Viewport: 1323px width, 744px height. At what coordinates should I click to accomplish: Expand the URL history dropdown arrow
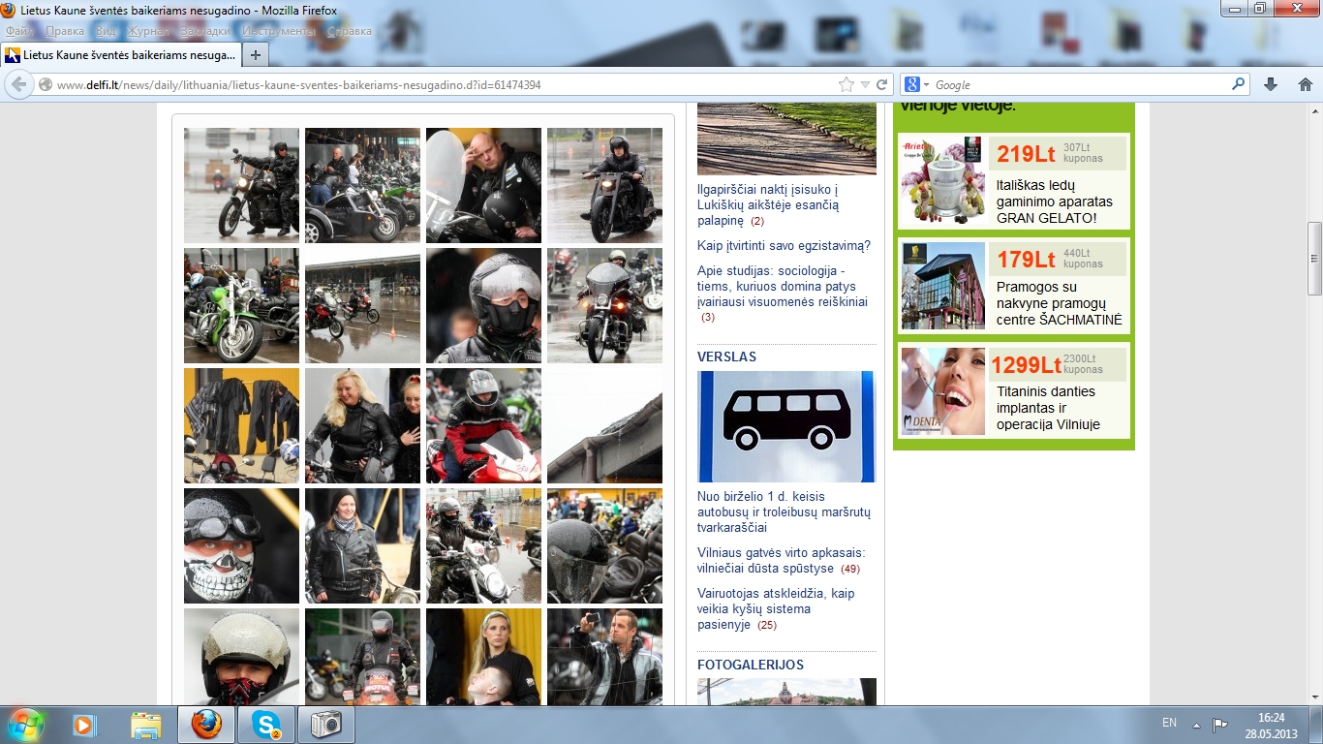[x=865, y=84]
